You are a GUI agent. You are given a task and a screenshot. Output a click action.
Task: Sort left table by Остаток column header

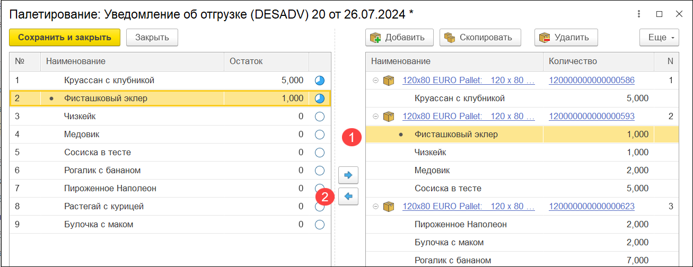point(266,61)
